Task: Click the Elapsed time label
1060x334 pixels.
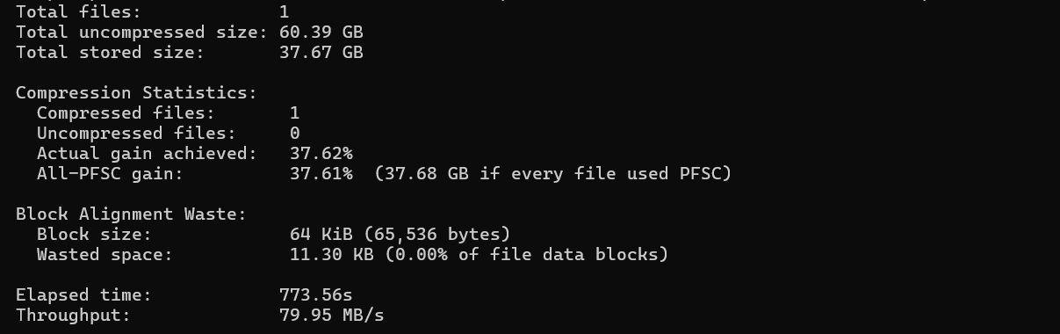Action: 83,295
